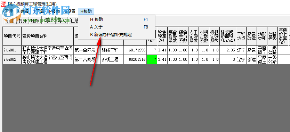Open the E编辑 menu
The height and width of the screenshot is (132, 290).
pyautogui.click(x=23, y=11)
